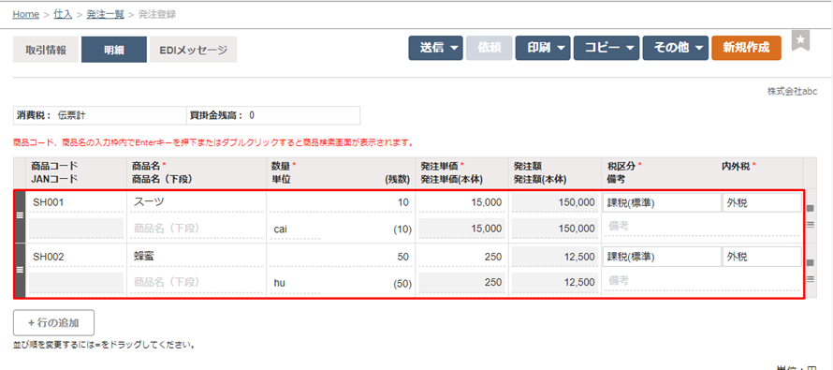Open the 送信 dropdown menu
This screenshot has width=833, height=370.
435,48
